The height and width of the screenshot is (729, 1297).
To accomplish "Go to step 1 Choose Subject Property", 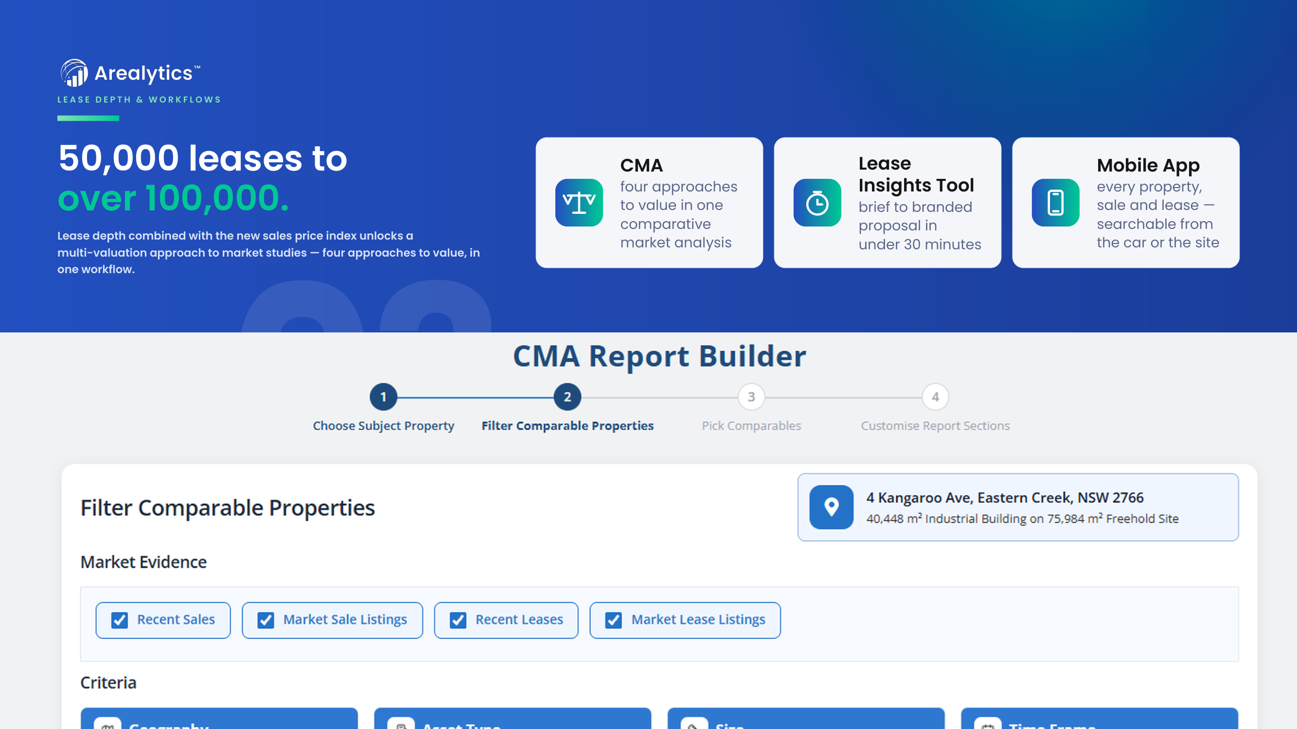I will pyautogui.click(x=384, y=397).
